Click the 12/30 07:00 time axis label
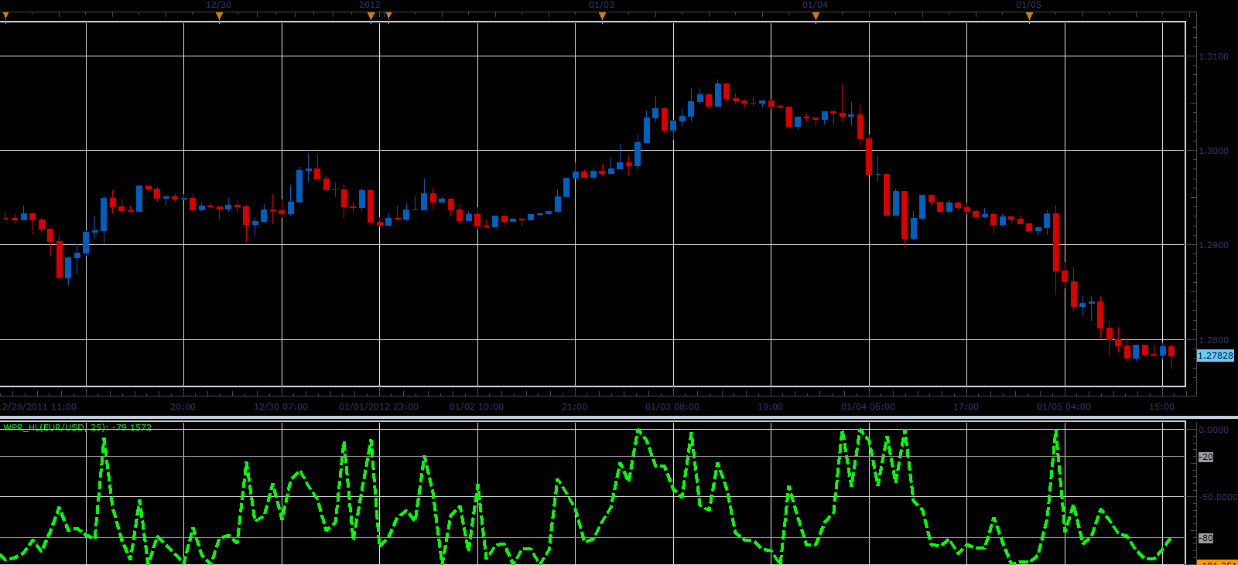This screenshot has height=565, width=1238. (x=281, y=407)
